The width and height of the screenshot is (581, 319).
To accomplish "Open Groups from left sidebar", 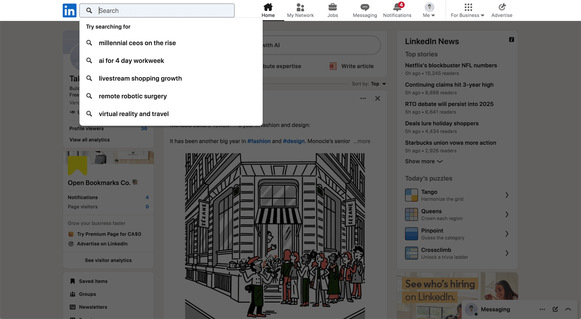I will (x=87, y=294).
